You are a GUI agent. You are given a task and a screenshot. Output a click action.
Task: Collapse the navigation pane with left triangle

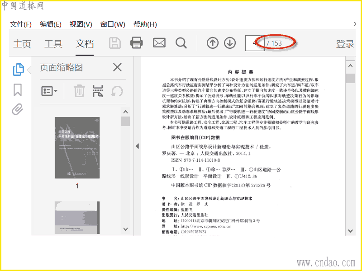pyautogui.click(x=137, y=146)
